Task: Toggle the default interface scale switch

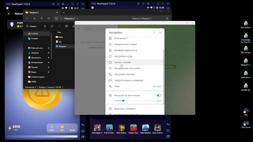Action: pyautogui.click(x=159, y=95)
